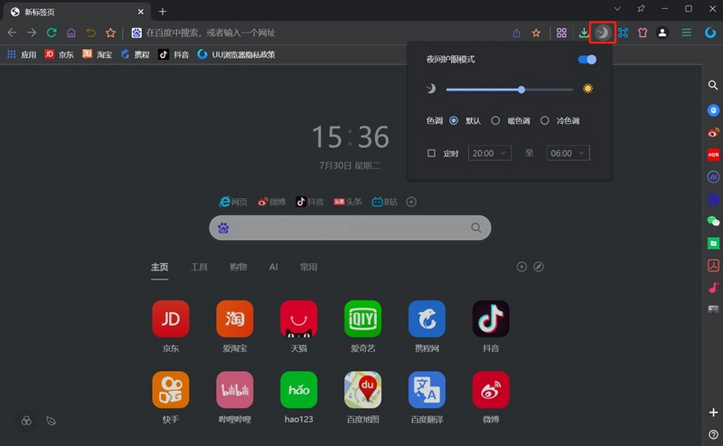Click the blue UU swirl logo icon
Viewport: 723px width, 446px height.
point(710,33)
